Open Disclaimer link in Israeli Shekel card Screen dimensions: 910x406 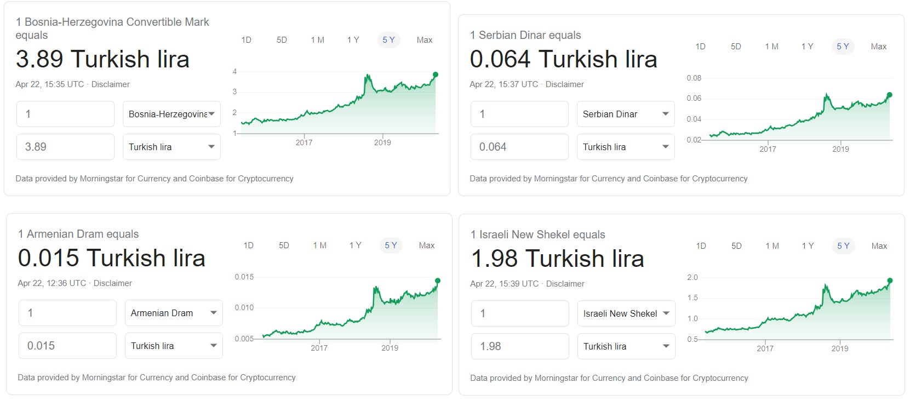tap(565, 284)
